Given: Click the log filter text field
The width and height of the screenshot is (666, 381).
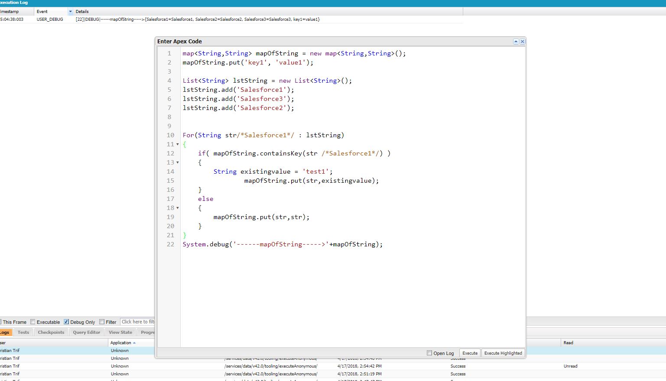Looking at the screenshot, I should tap(137, 322).
